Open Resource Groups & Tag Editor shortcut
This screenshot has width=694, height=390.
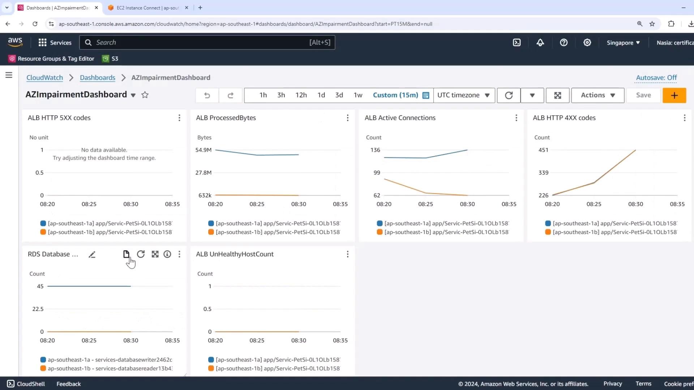point(51,58)
